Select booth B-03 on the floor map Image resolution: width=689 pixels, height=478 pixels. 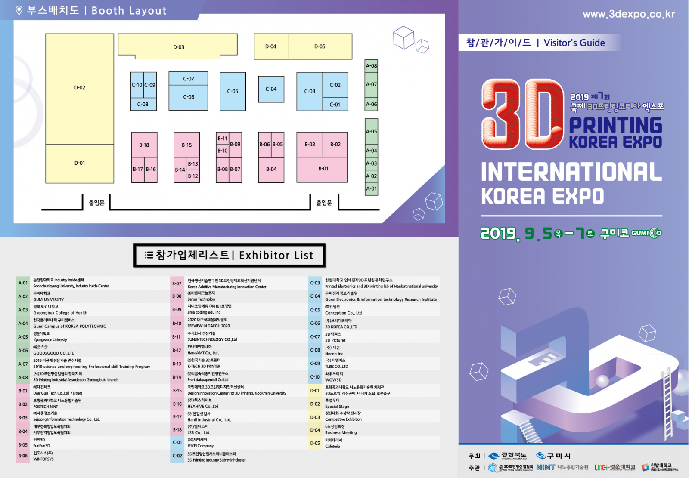pyautogui.click(x=310, y=145)
